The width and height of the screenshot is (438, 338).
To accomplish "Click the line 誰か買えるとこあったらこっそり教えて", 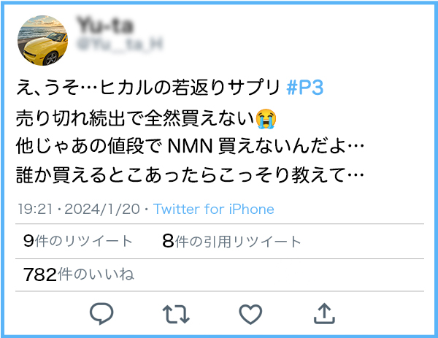I will pos(190,175).
